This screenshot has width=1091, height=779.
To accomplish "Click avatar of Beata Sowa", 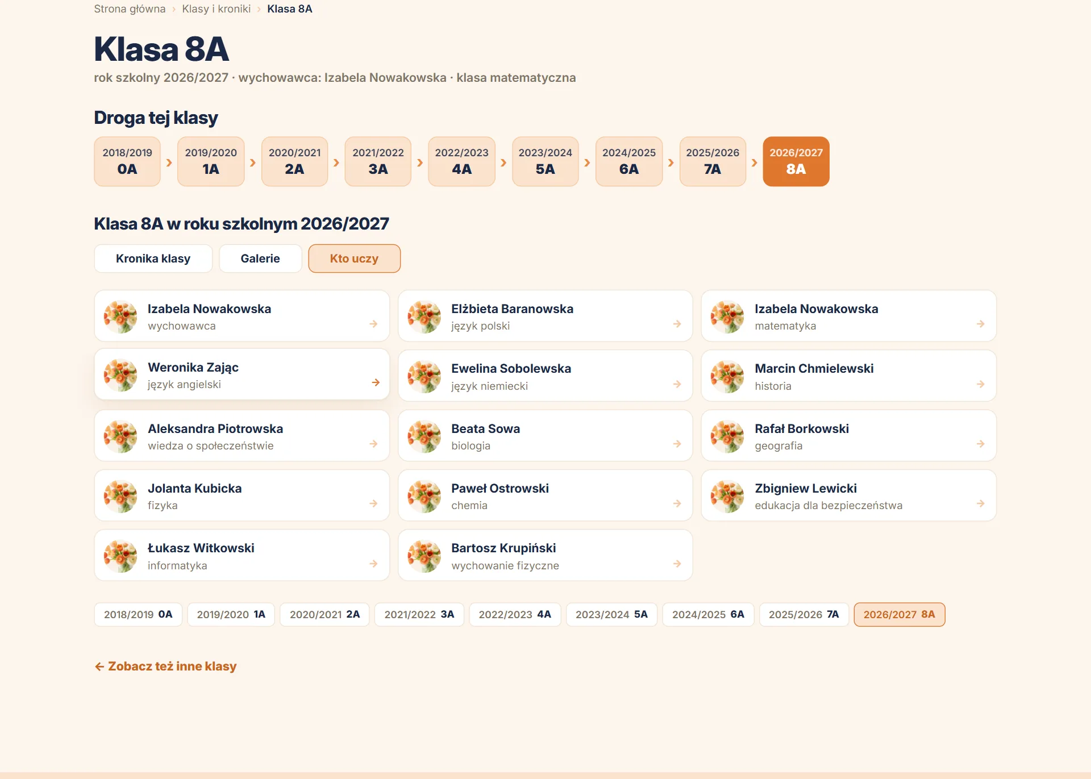I will click(424, 436).
